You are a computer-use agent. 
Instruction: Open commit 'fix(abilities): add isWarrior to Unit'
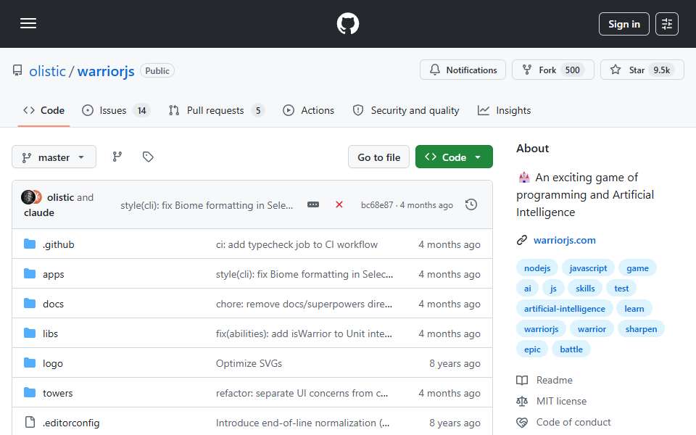point(304,333)
